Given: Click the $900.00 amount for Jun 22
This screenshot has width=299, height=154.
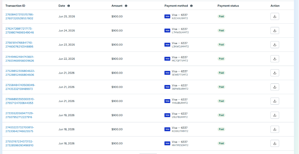Looking at the screenshot, I should pyautogui.click(x=117, y=59).
